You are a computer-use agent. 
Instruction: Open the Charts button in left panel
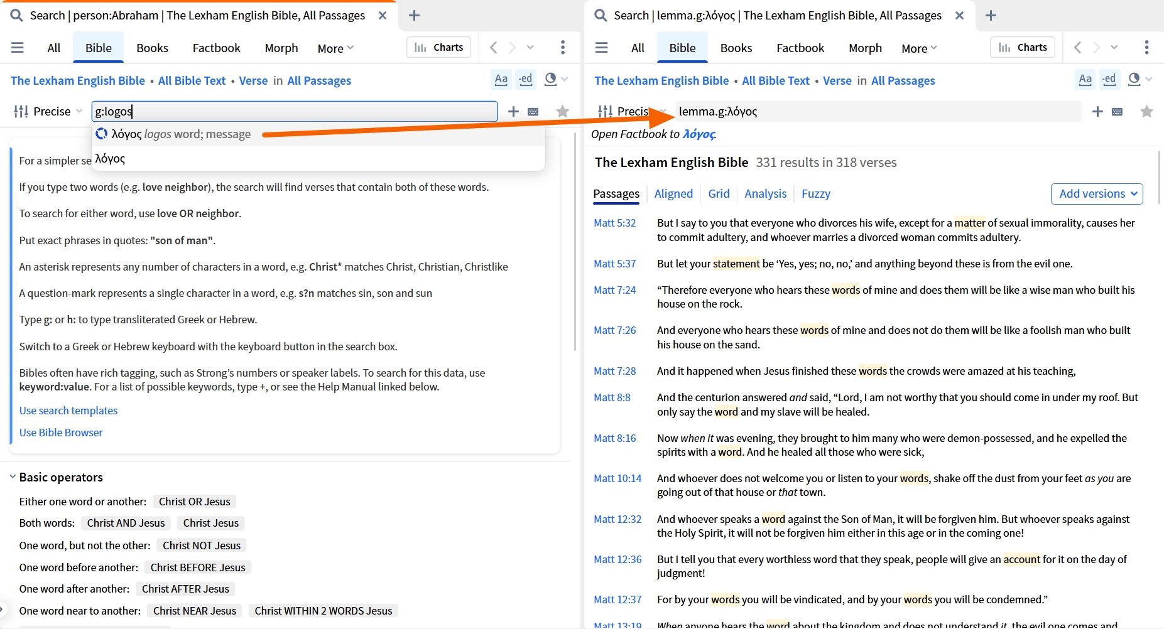438,47
